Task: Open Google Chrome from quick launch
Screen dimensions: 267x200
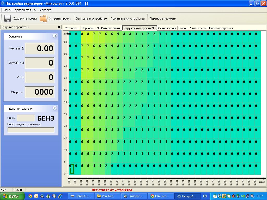Action: pyautogui.click(x=31, y=196)
